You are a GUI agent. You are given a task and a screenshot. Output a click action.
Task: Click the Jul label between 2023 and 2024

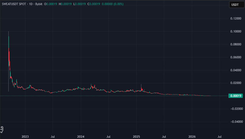point(53,137)
